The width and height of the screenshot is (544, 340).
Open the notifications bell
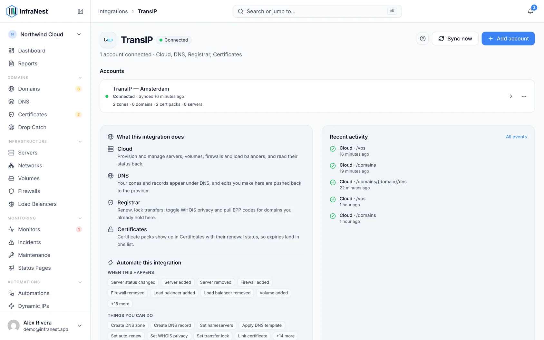530,11
